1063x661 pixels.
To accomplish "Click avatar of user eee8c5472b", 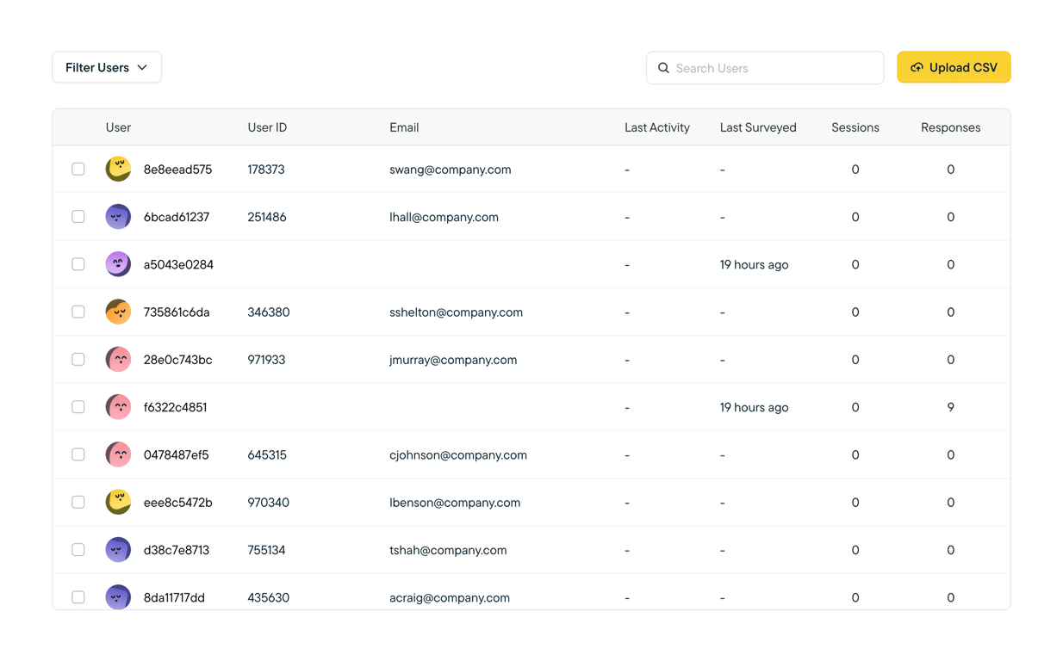I will 118,502.
